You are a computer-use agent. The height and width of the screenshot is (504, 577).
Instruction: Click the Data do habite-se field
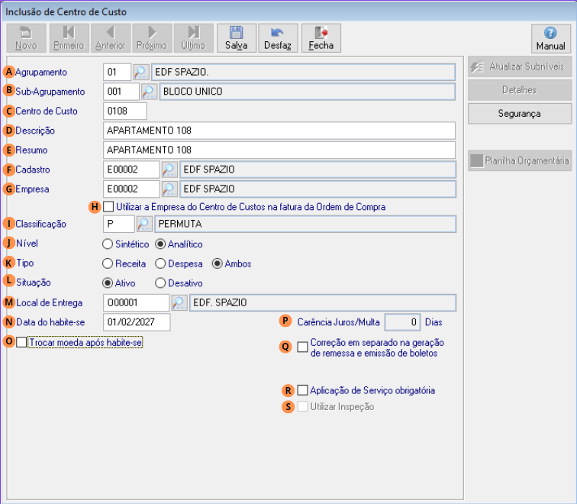pos(137,322)
